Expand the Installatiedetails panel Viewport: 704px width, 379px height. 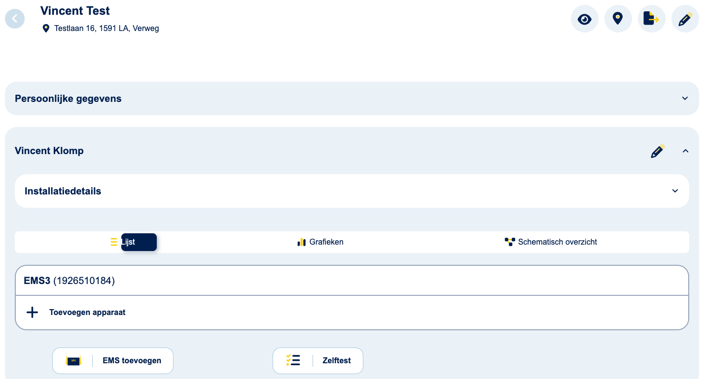pos(675,191)
